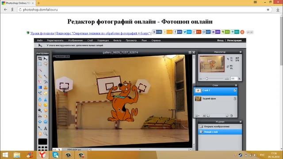Image resolution: width=283 pixels, height=159 pixels.
Task: Open Skype from the taskbar
Action: (x=55, y=155)
